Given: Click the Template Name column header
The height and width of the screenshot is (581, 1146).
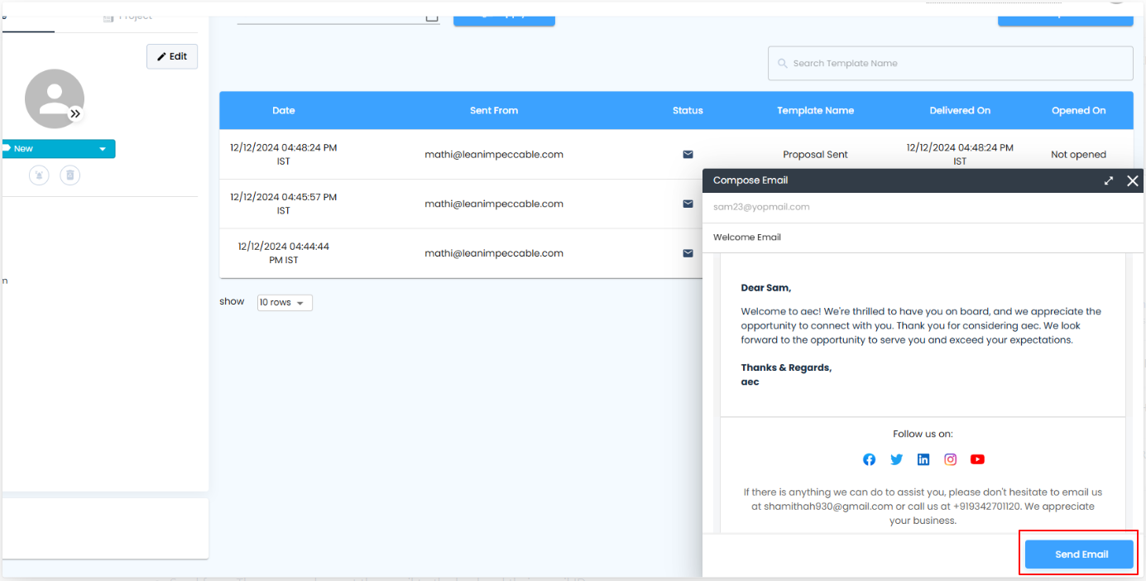Looking at the screenshot, I should [815, 110].
